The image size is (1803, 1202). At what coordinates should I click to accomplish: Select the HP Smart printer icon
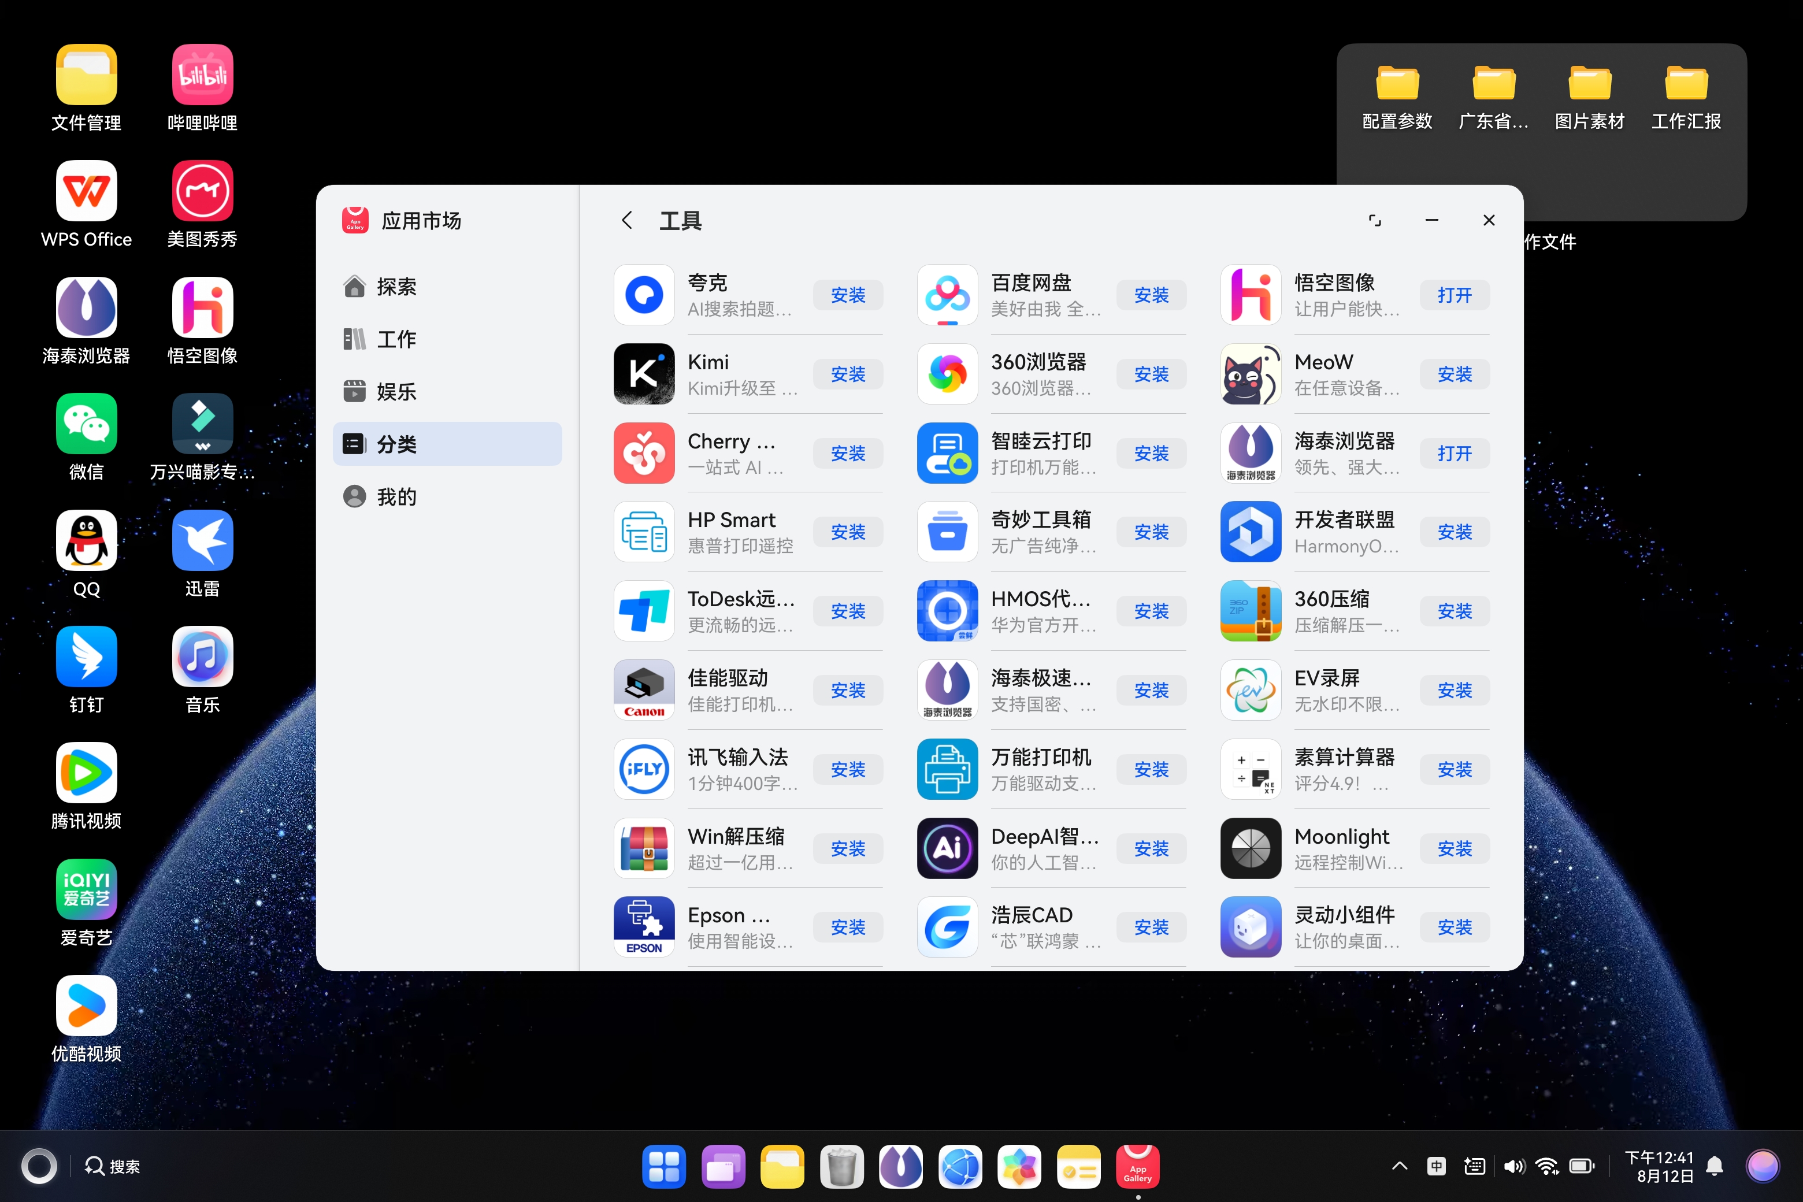point(644,532)
